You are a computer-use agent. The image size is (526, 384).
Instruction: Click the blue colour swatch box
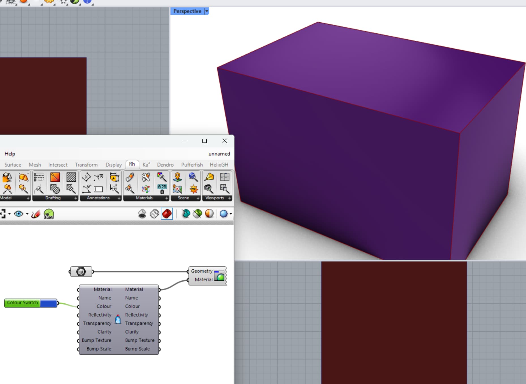coord(48,303)
